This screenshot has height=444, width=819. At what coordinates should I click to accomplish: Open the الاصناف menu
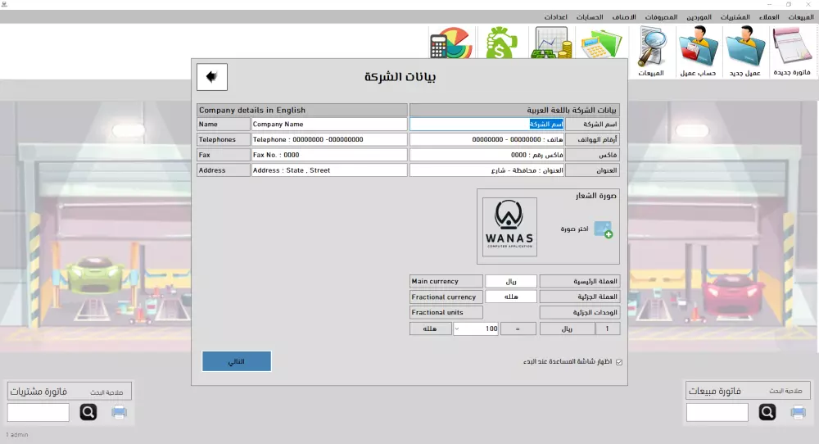pos(624,17)
